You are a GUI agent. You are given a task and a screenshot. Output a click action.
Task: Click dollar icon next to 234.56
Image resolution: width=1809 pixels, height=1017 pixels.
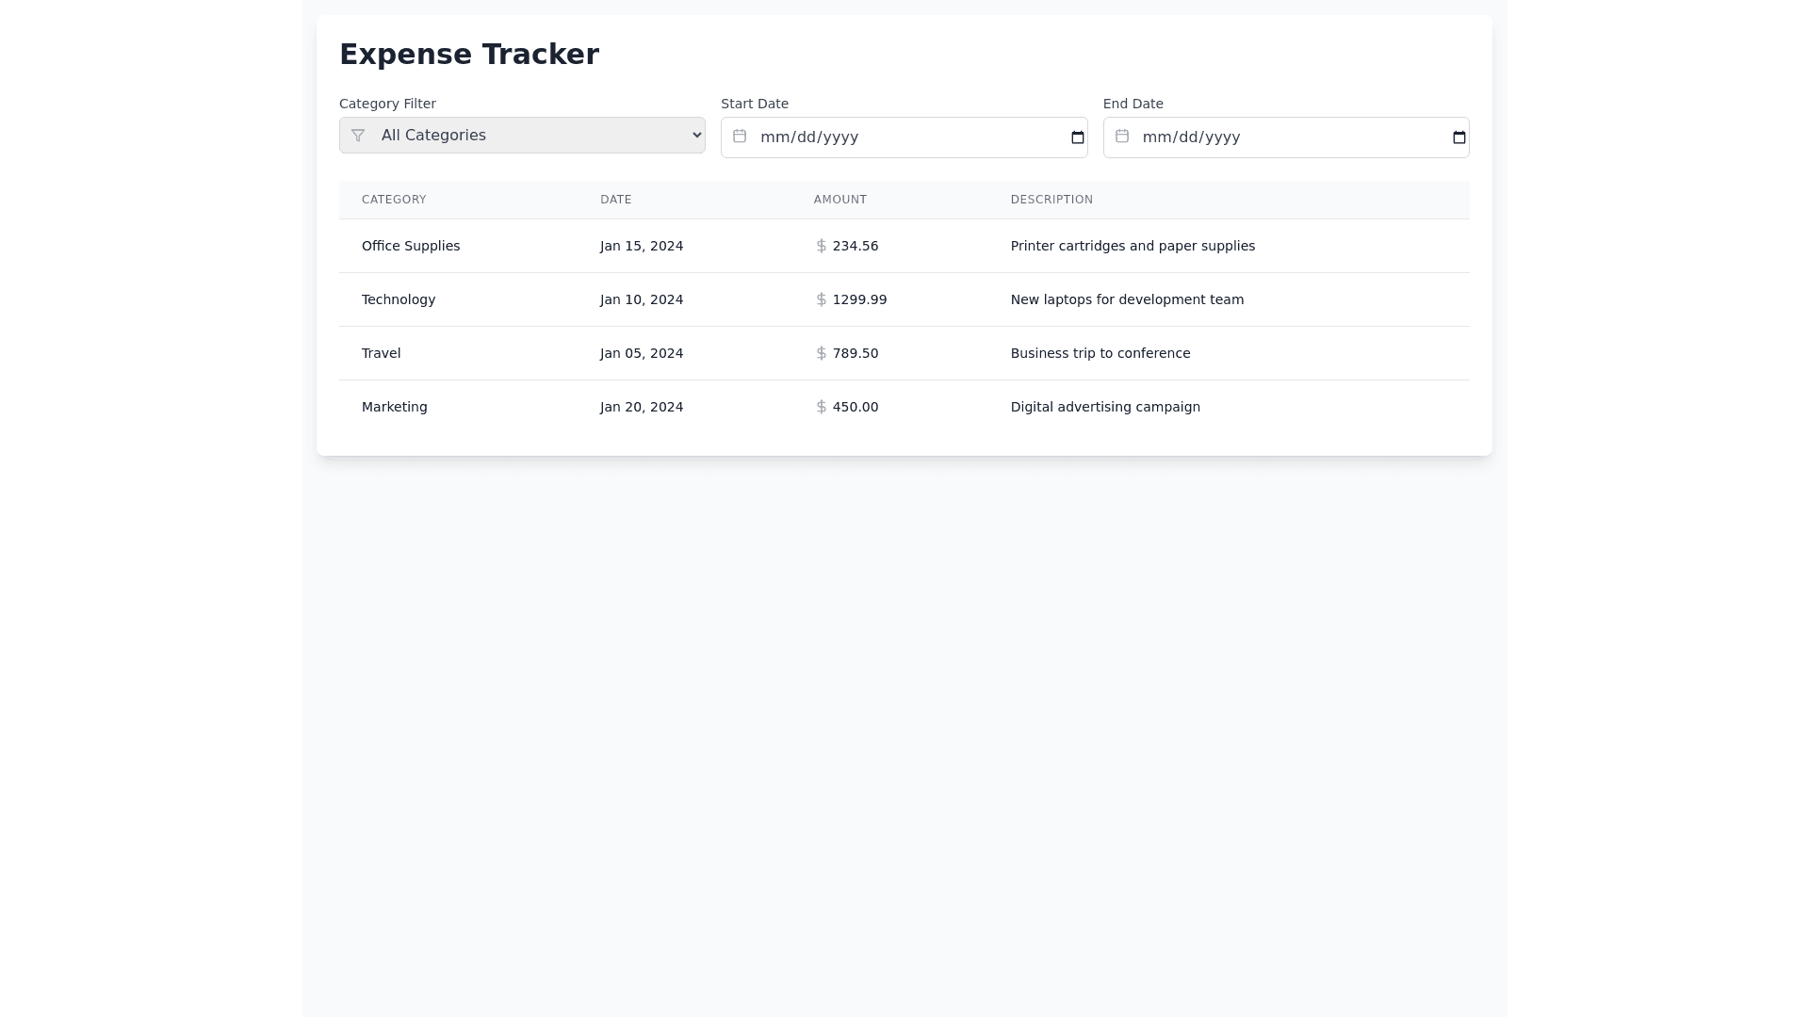(822, 246)
